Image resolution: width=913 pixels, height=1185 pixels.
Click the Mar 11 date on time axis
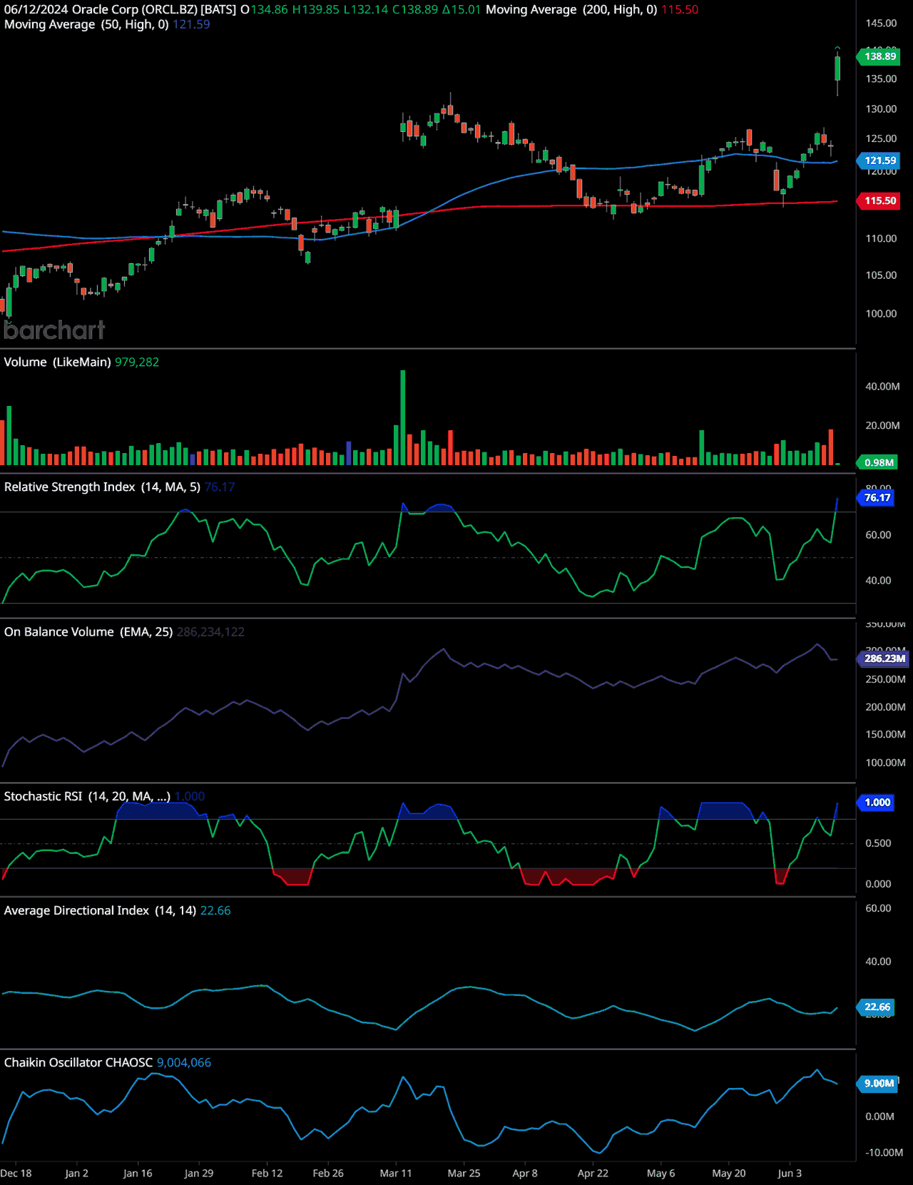point(396,1174)
